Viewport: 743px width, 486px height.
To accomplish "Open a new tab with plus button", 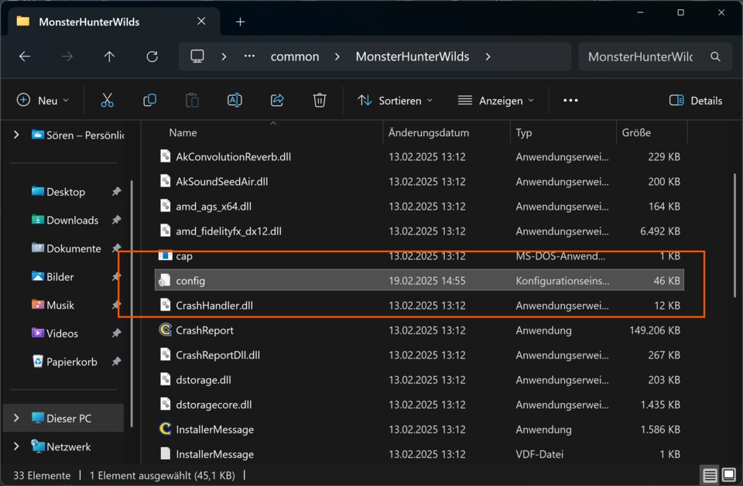I will pyautogui.click(x=240, y=22).
